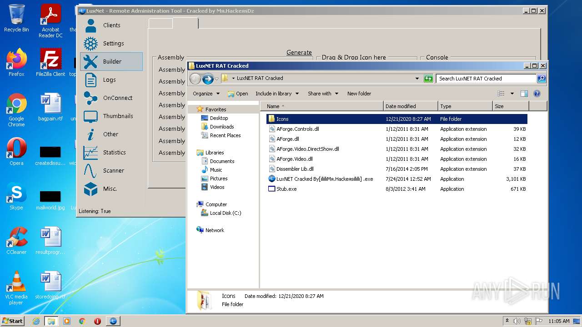The height and width of the screenshot is (327, 582).
Task: Select the LuxNET Cracked .exe application
Action: click(396, 179)
